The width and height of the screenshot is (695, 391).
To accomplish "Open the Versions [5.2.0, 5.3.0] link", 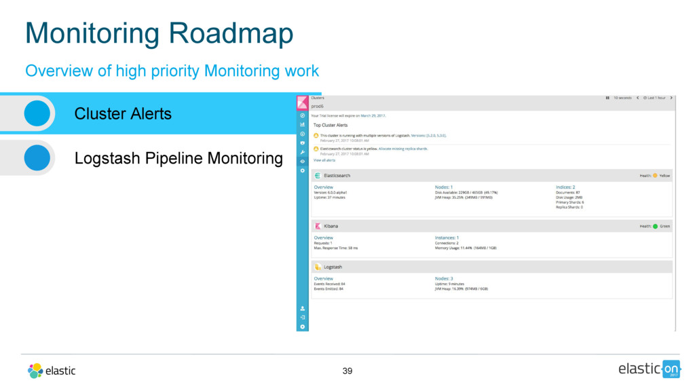I will click(428, 136).
